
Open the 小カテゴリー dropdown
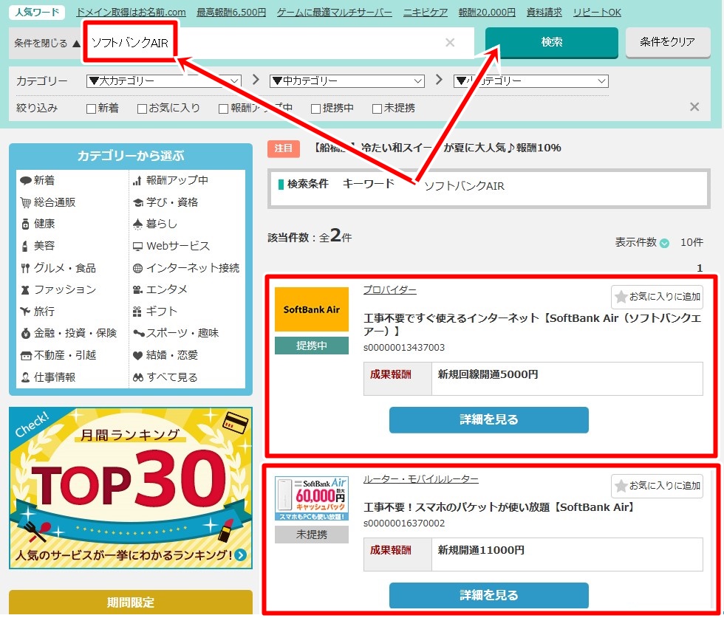[531, 81]
